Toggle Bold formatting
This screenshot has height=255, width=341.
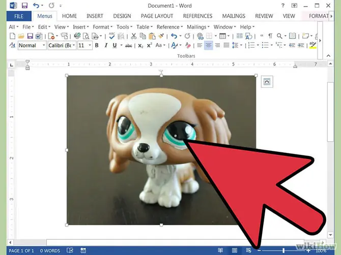point(97,45)
